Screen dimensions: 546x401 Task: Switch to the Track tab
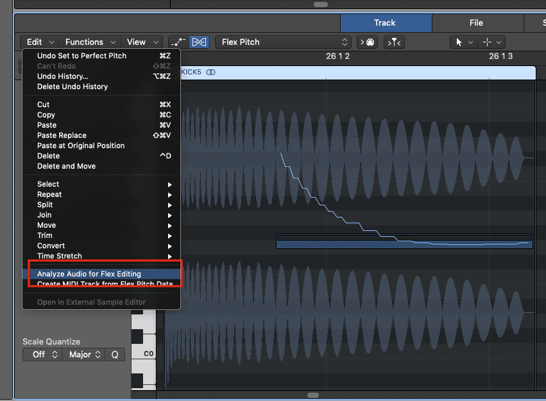[386, 23]
